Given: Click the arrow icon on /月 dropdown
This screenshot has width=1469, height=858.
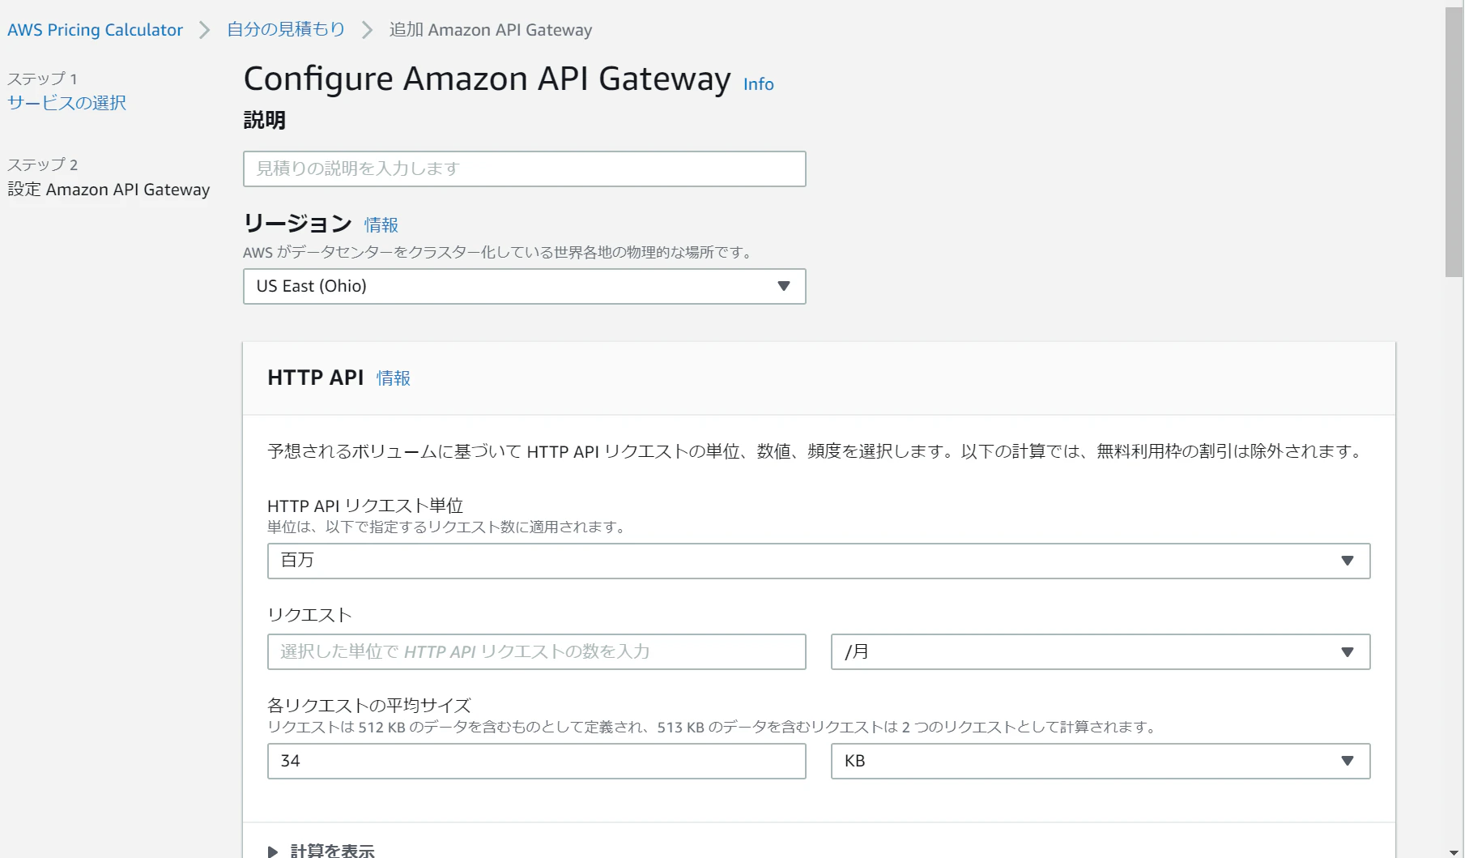Looking at the screenshot, I should [x=1348, y=651].
